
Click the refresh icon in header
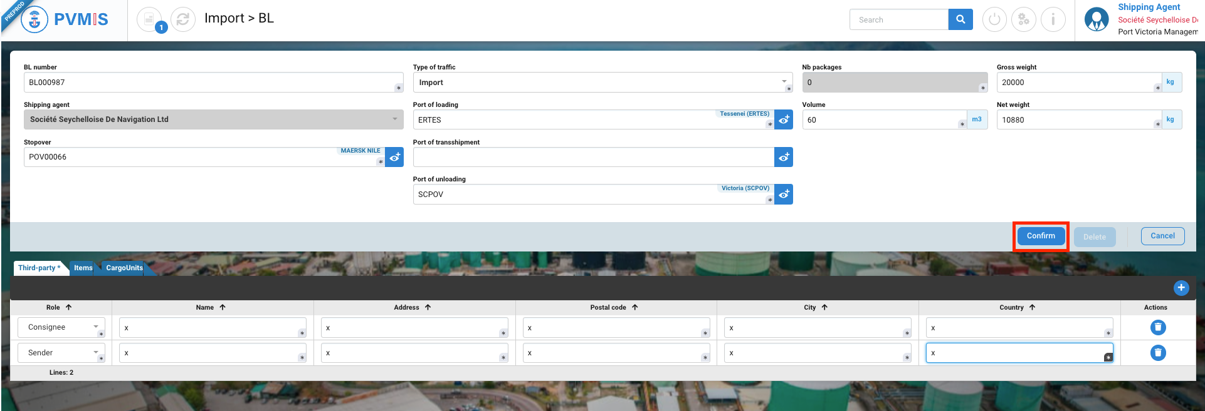[182, 19]
